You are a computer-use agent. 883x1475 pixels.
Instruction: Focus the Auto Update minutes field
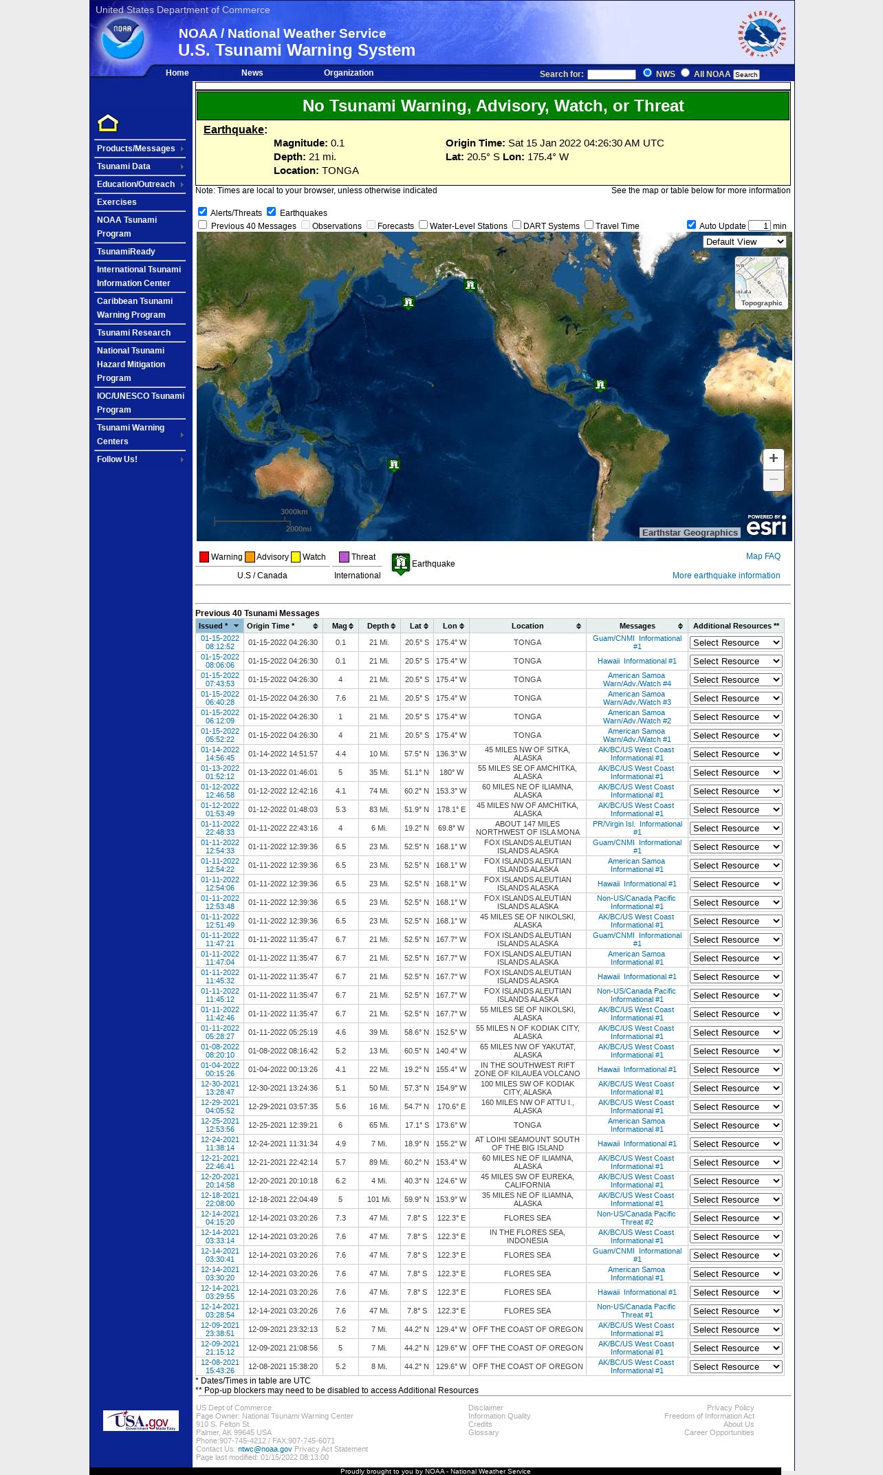coord(759,226)
